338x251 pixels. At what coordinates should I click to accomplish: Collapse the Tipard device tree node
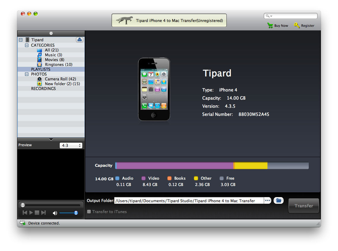pyautogui.click(x=21, y=40)
